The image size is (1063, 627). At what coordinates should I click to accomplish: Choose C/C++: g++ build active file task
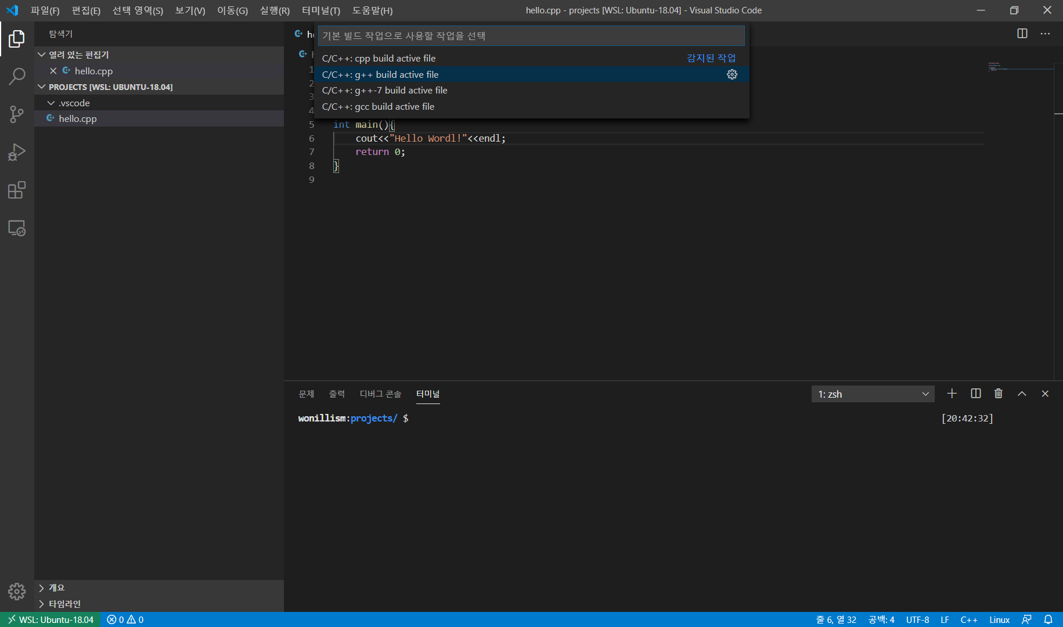pos(531,74)
